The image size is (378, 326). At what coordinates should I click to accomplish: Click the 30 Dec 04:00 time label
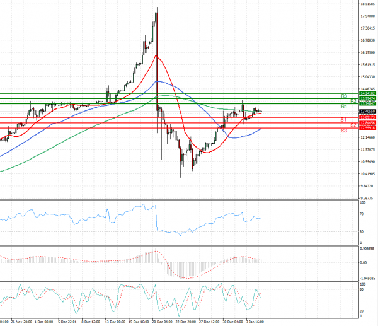232,322
